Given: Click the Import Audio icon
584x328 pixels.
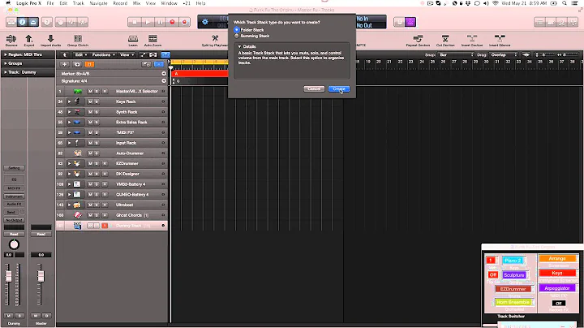Looking at the screenshot, I should 50,39.
